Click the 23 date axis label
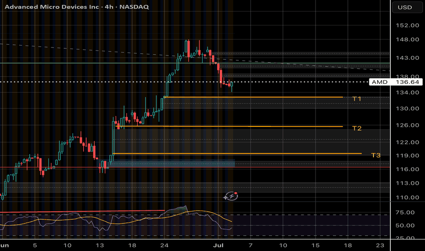This screenshot has height=251, width=425. click(x=380, y=246)
